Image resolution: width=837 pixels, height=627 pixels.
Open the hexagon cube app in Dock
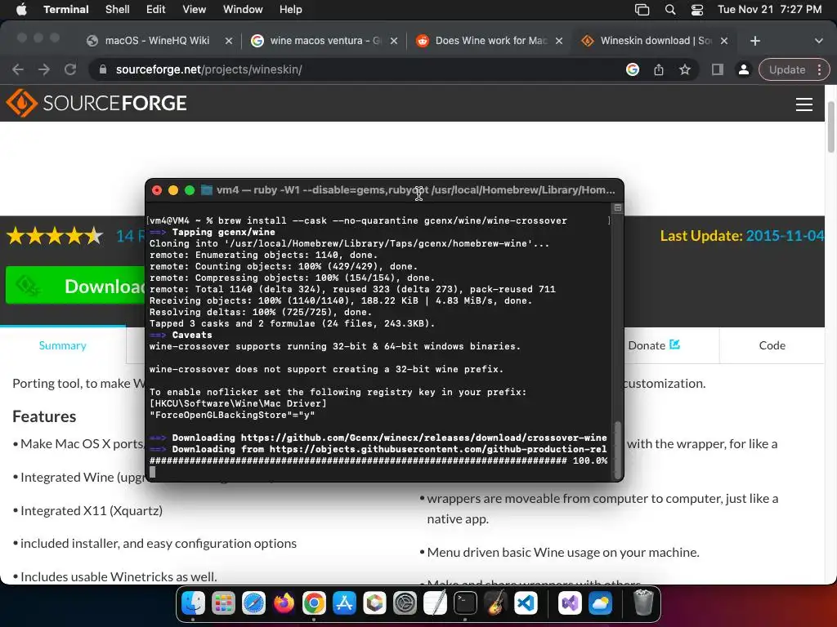pos(374,603)
